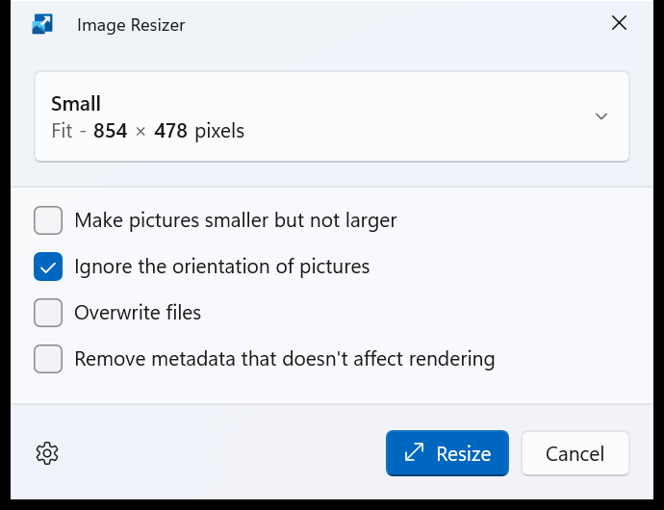Screen dimensions: 664x510
Task: Click the Resize button label
Action: coord(464,453)
